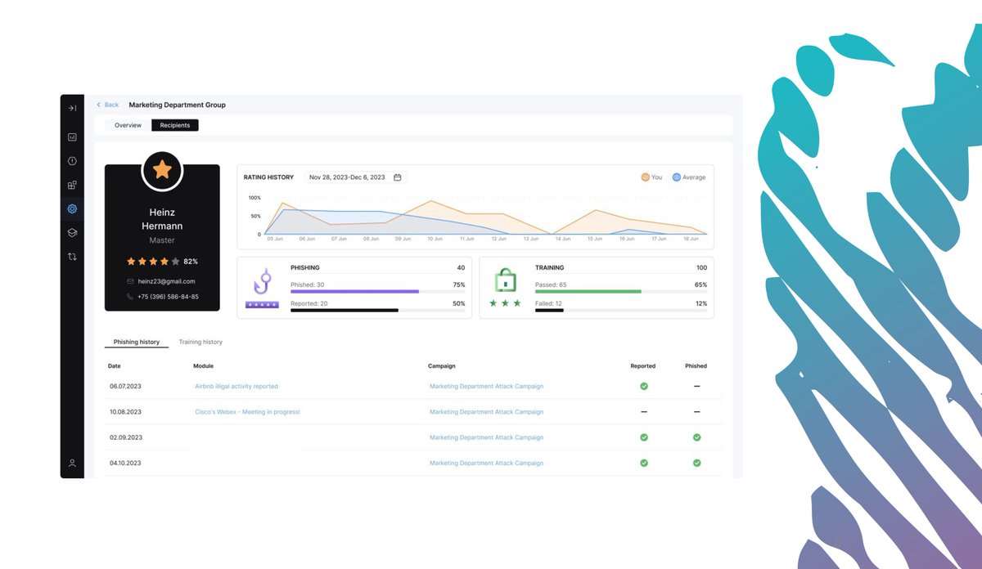Open the dashboard chart icon in sidebar
The width and height of the screenshot is (982, 569).
tap(72, 137)
